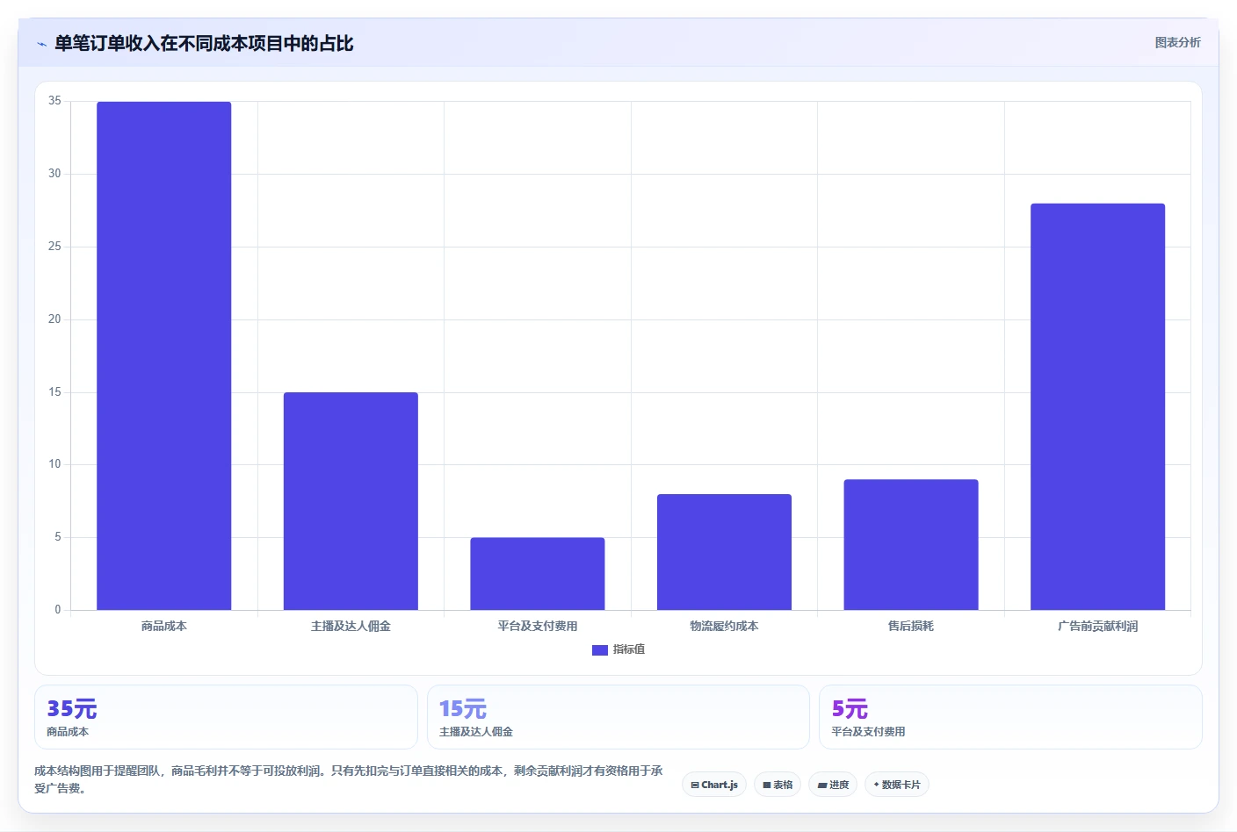Select the 平台及支付费用 bar in the chart
The width and height of the screenshot is (1237, 832).
coord(538,574)
